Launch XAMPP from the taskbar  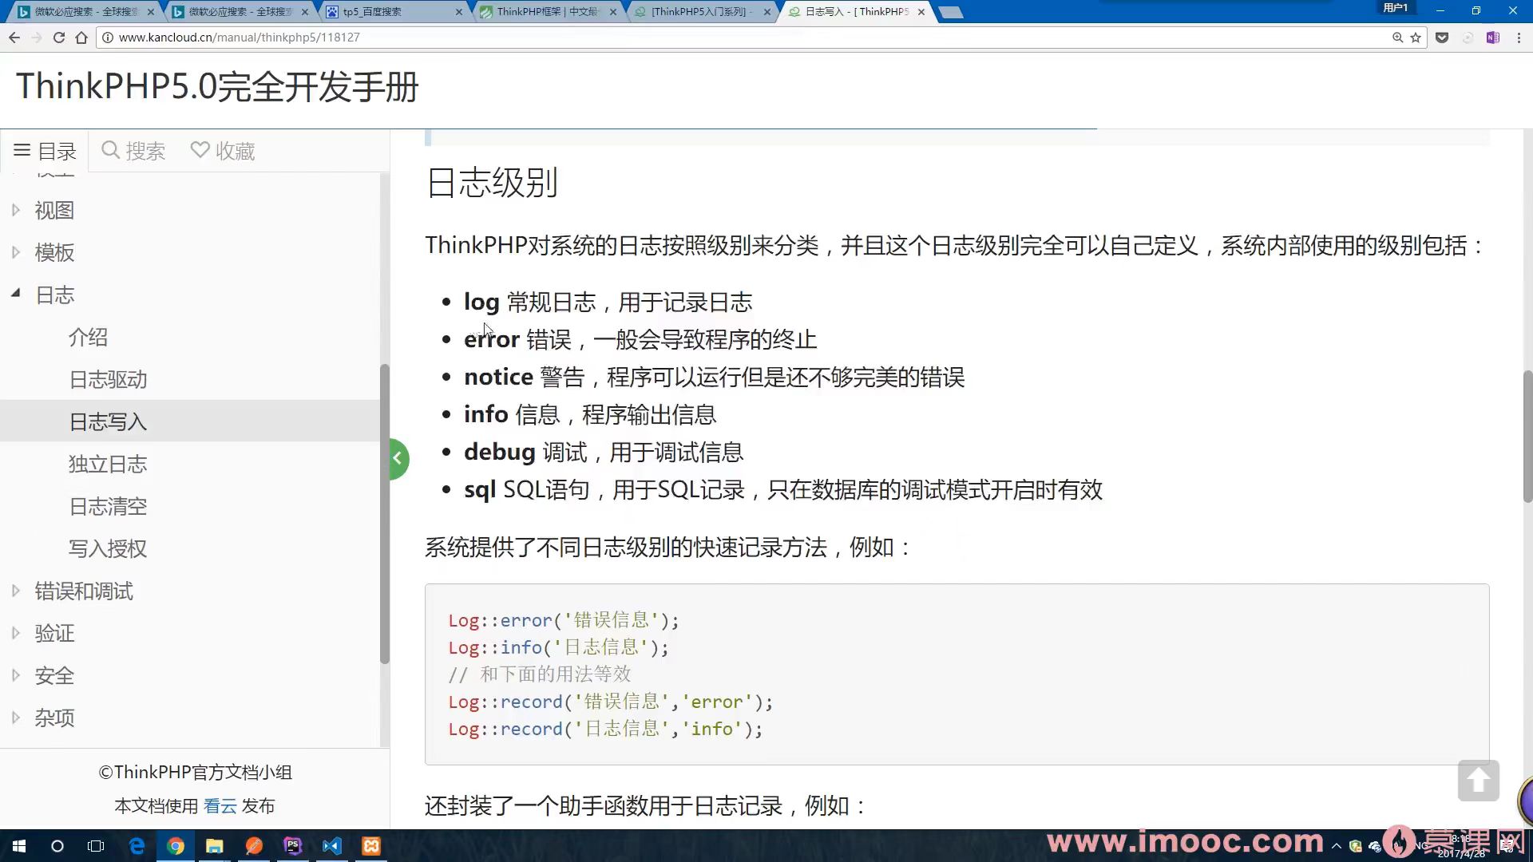click(x=371, y=845)
